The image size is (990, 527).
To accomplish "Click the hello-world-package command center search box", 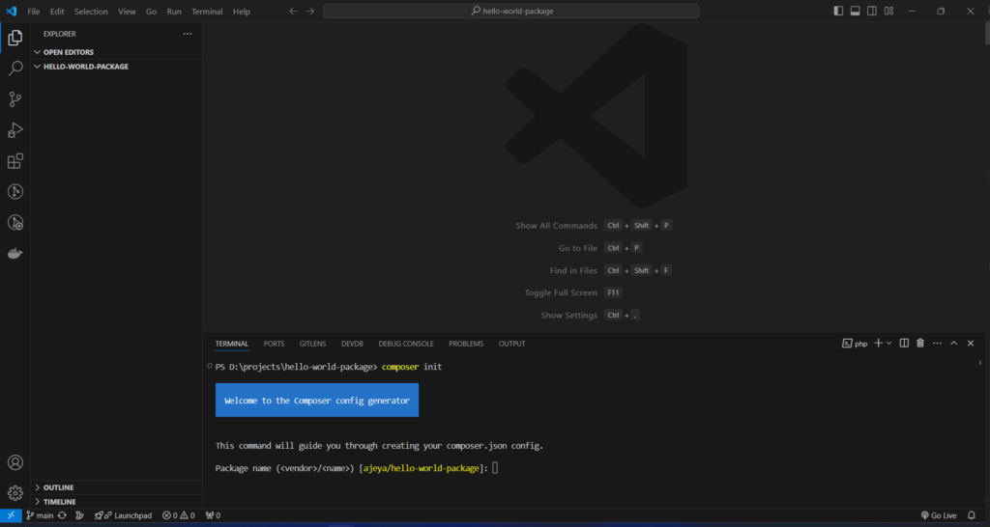I will click(510, 12).
